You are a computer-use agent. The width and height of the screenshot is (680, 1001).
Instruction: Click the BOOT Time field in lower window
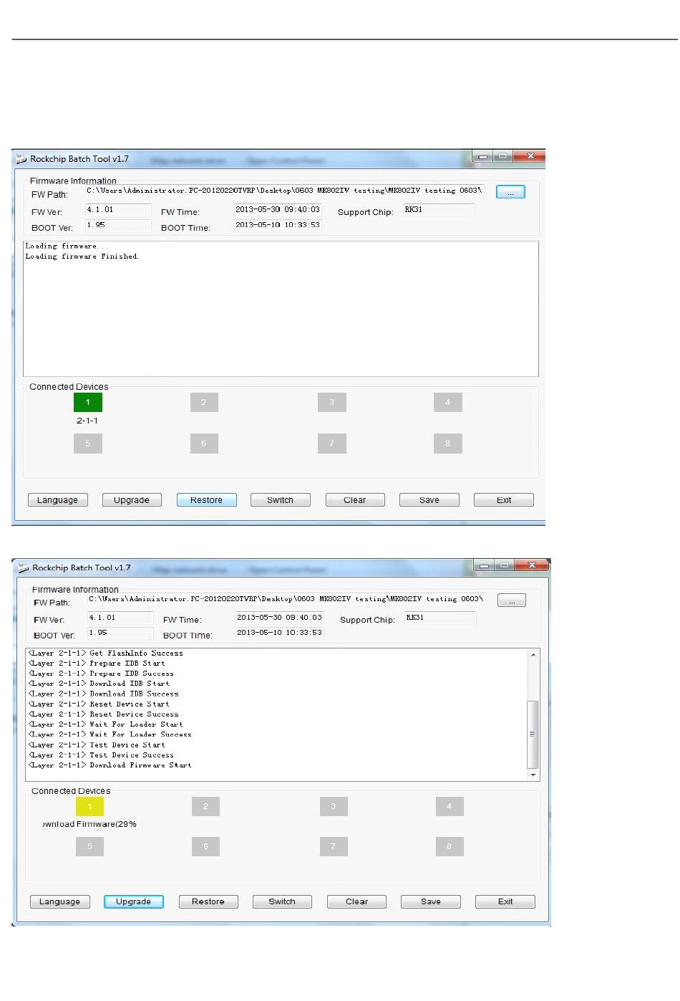click(279, 633)
